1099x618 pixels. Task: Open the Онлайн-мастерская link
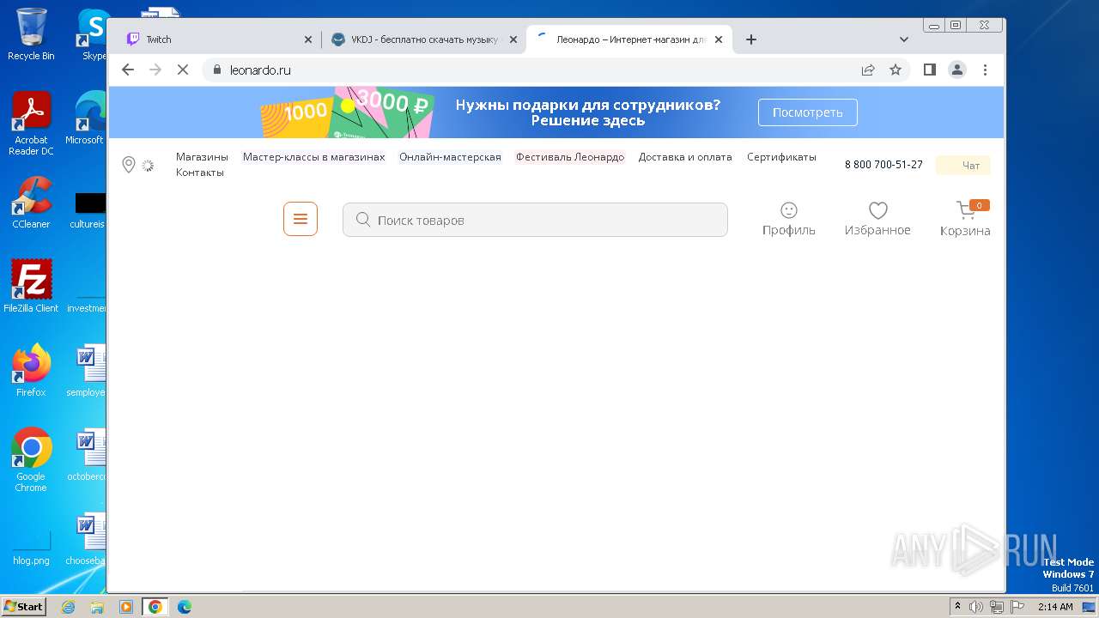point(450,157)
